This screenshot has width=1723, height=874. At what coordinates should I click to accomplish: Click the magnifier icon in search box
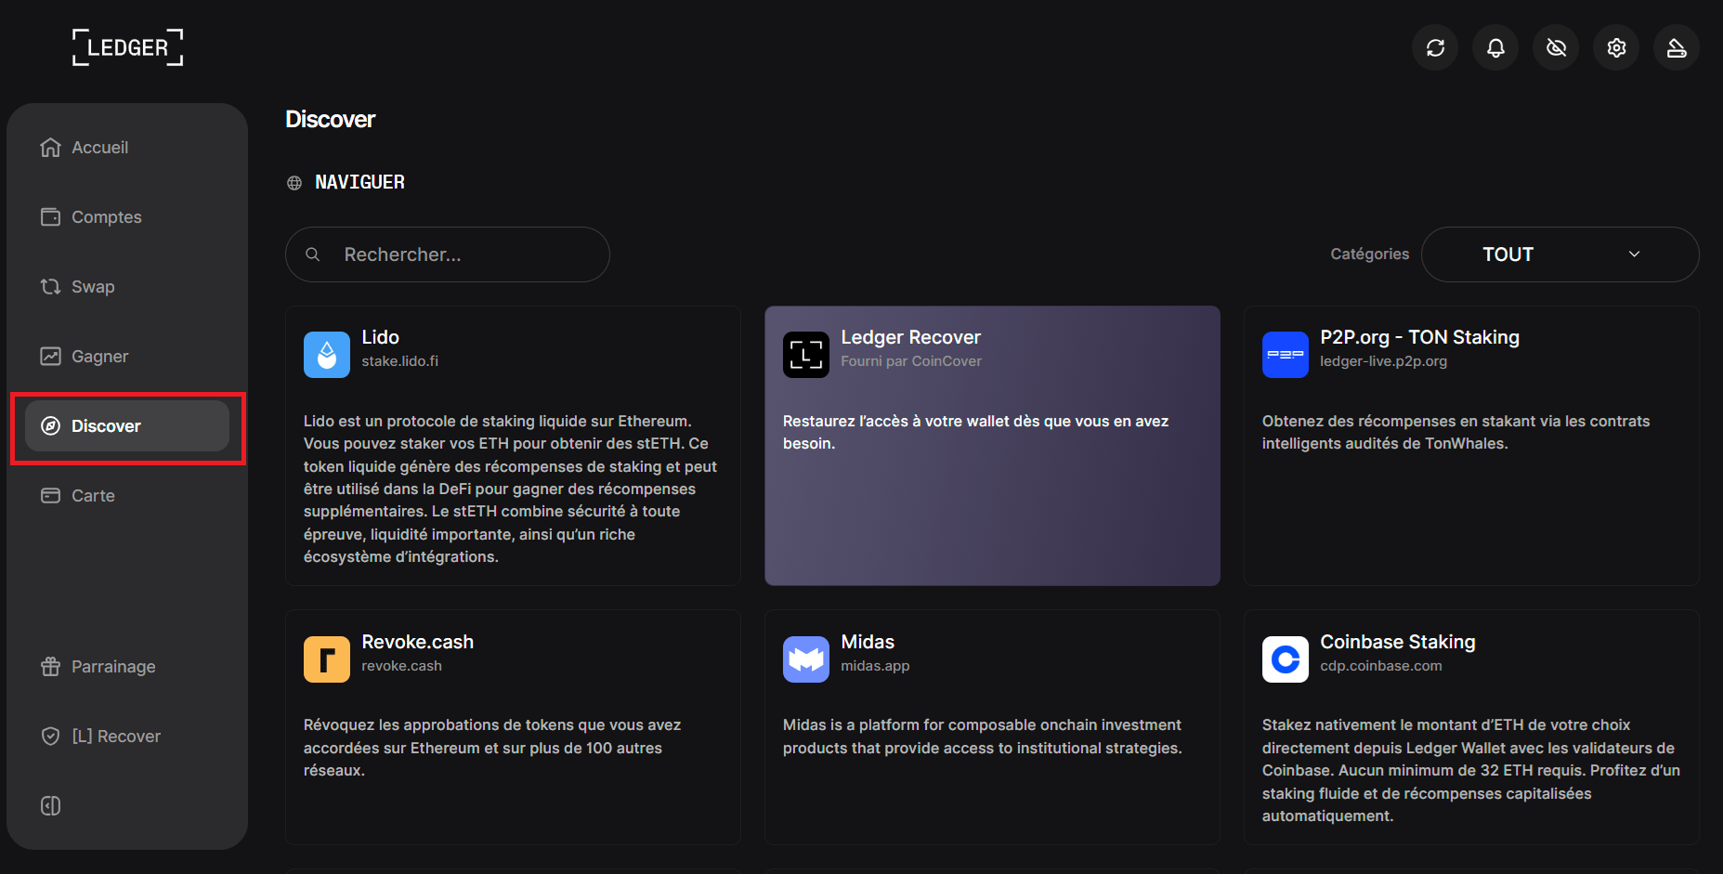pyautogui.click(x=313, y=254)
